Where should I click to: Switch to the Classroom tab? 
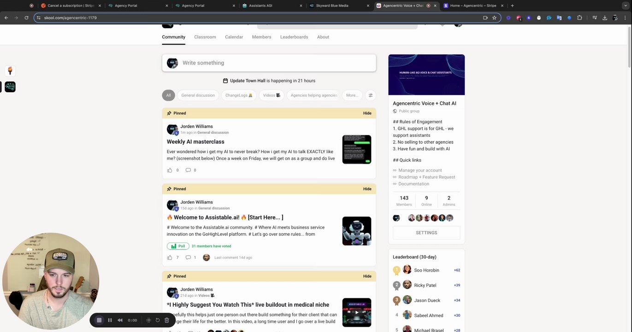tap(205, 37)
